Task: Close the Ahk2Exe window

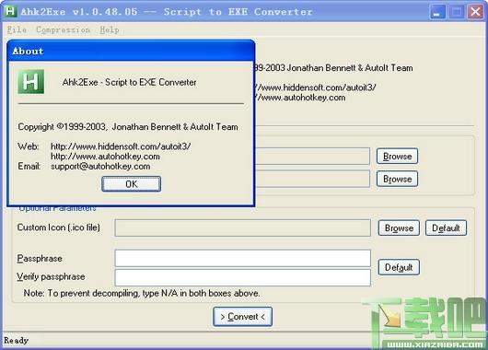Action: (475, 12)
